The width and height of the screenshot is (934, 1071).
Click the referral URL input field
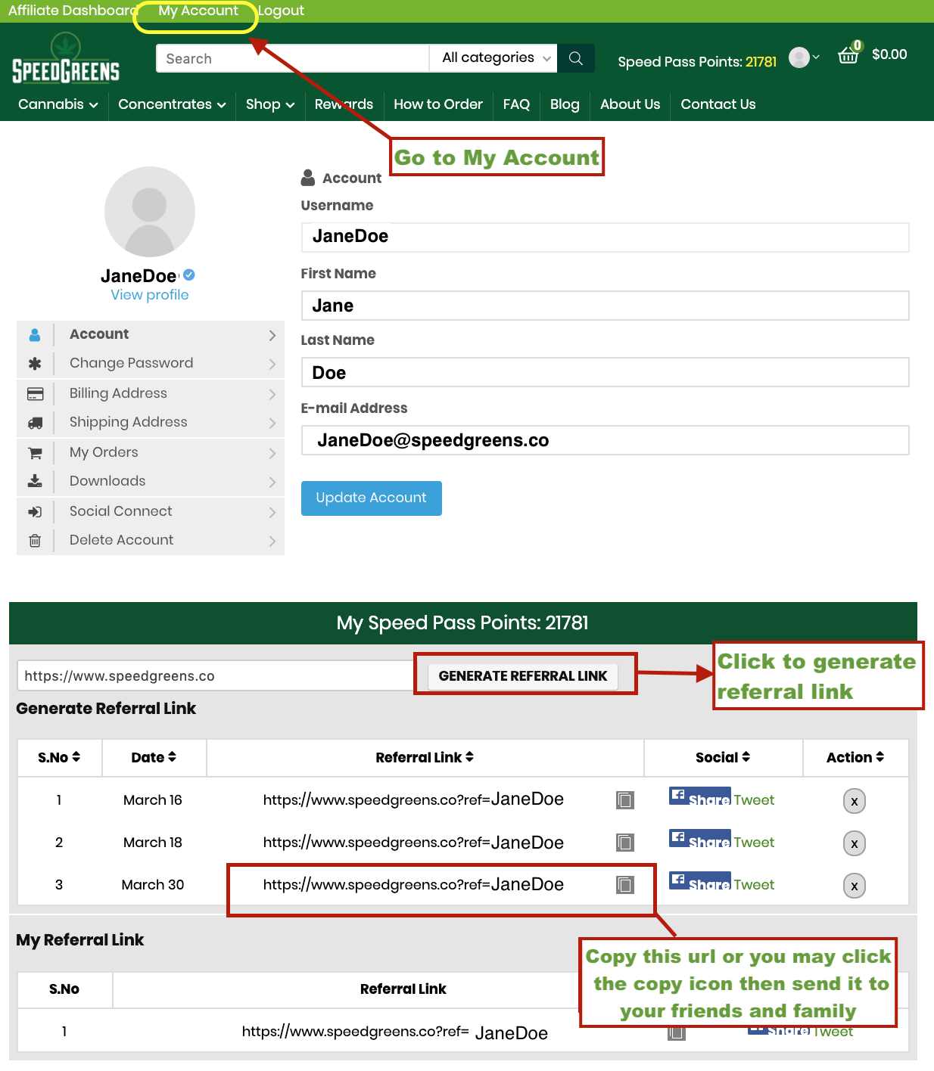click(216, 676)
